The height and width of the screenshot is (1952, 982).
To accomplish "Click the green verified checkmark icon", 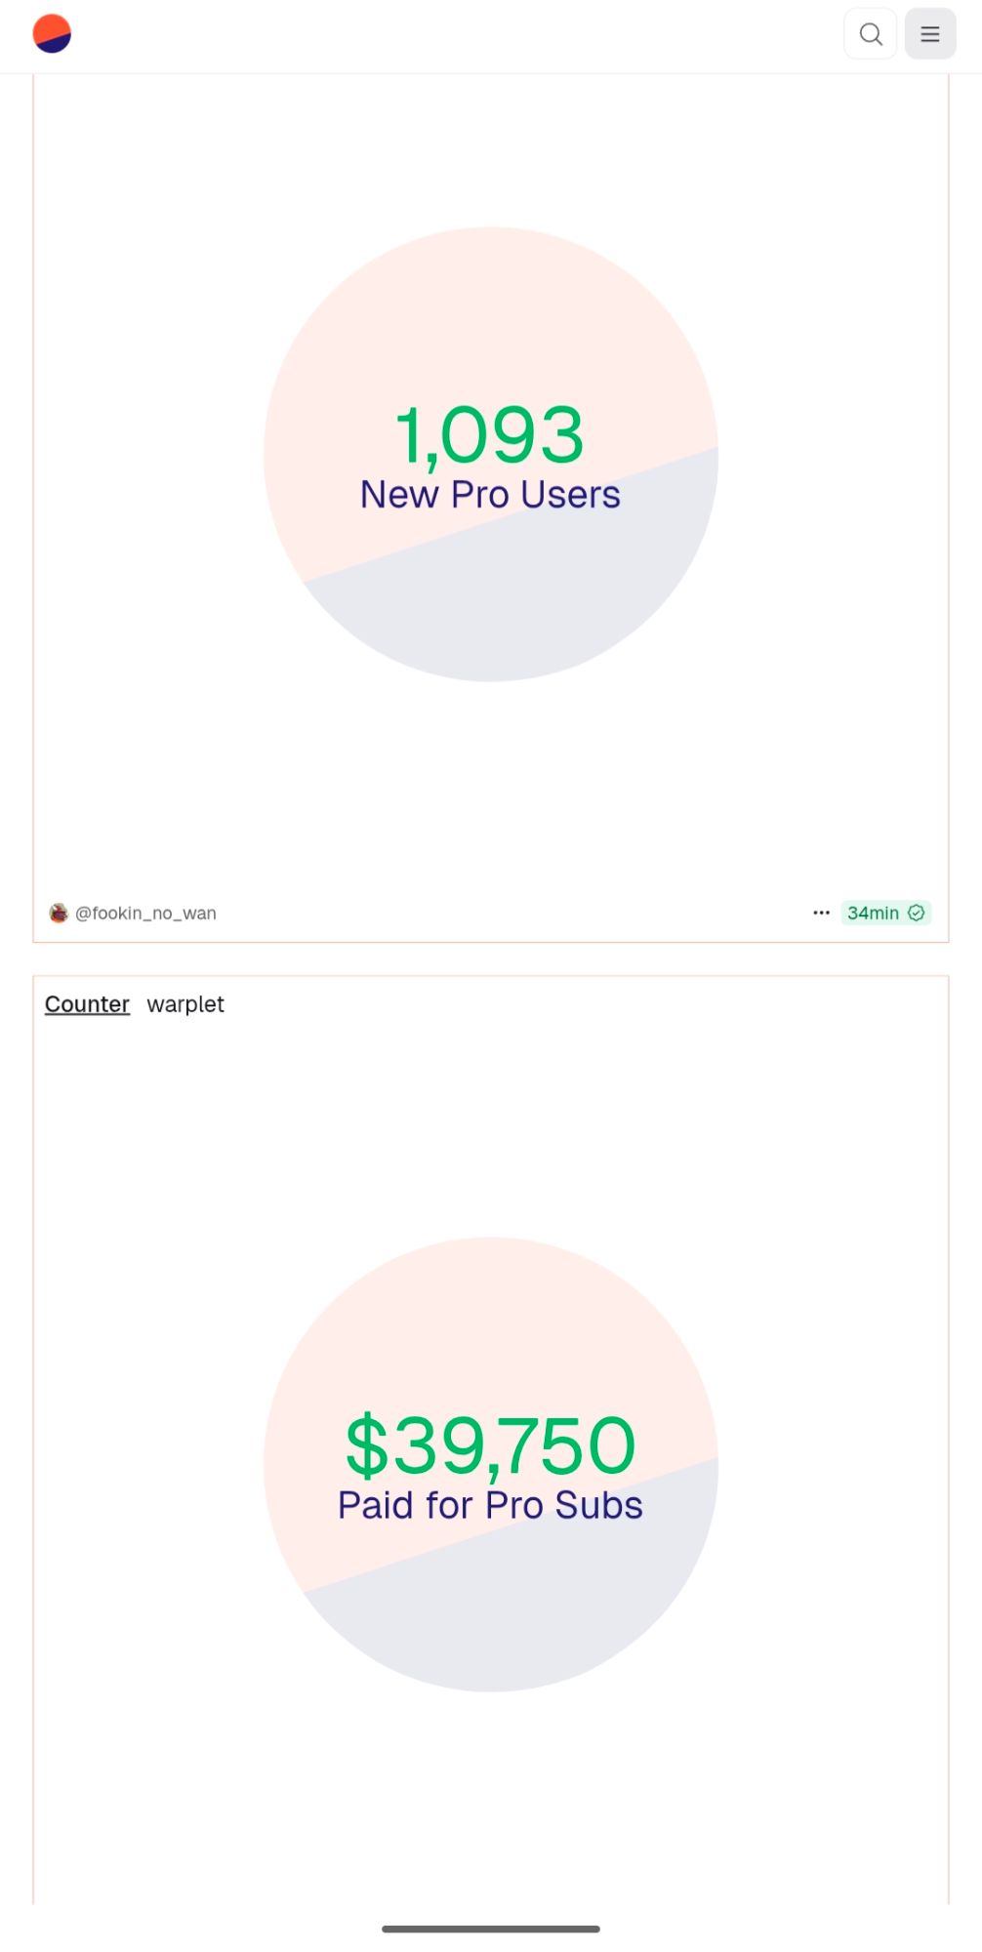I will click(917, 913).
